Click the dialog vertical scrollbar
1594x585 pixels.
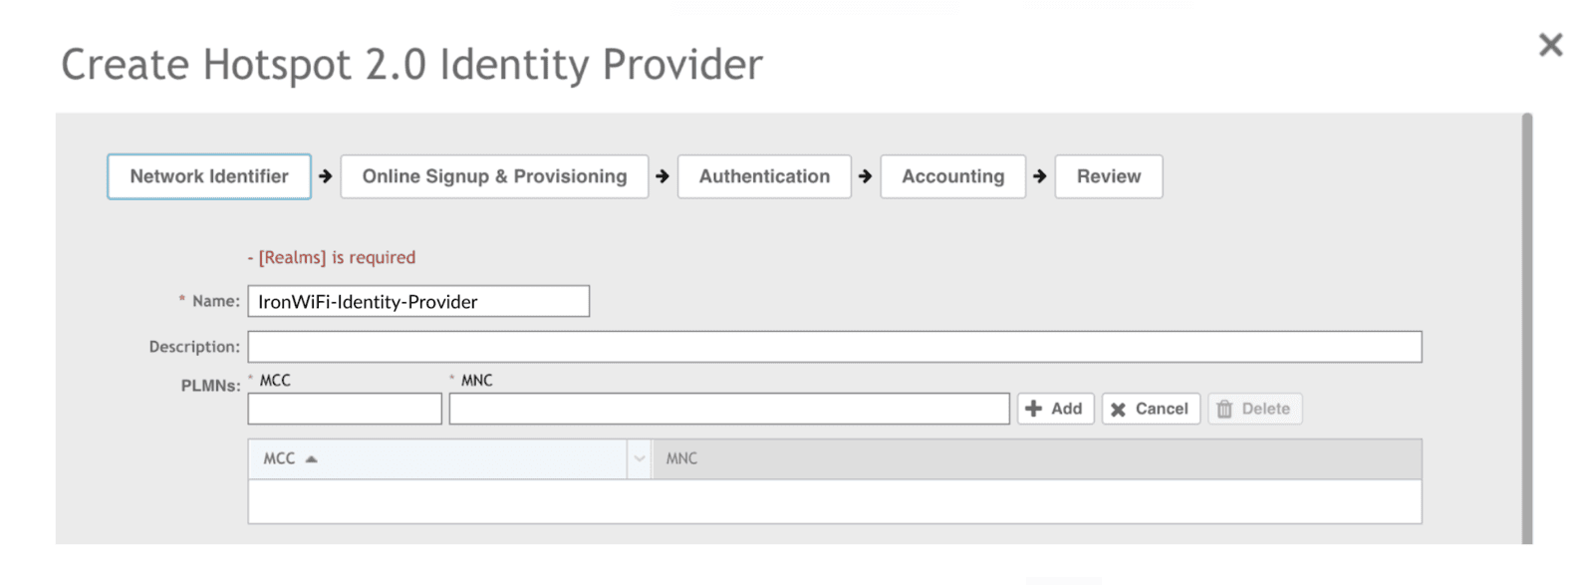1527,329
